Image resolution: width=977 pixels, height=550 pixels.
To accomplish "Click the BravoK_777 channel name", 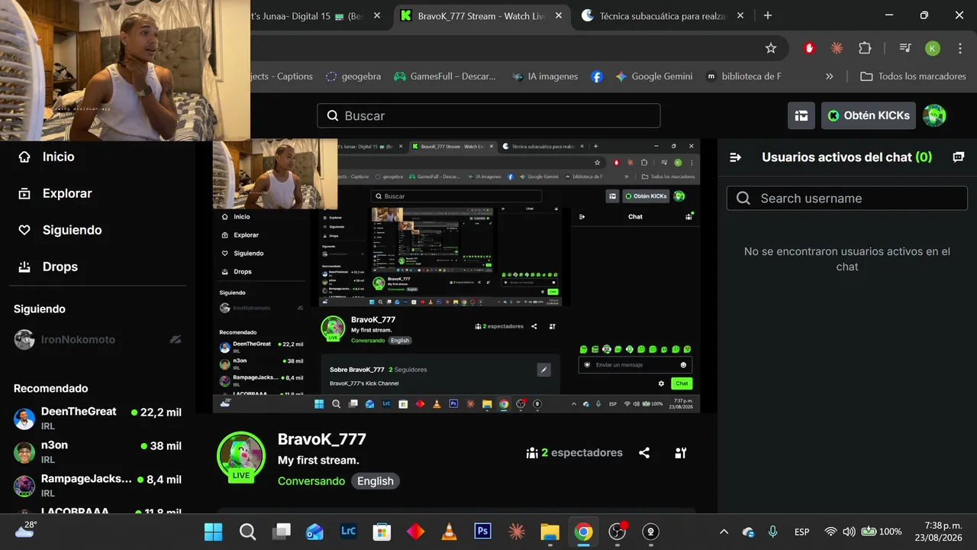I will [x=322, y=439].
